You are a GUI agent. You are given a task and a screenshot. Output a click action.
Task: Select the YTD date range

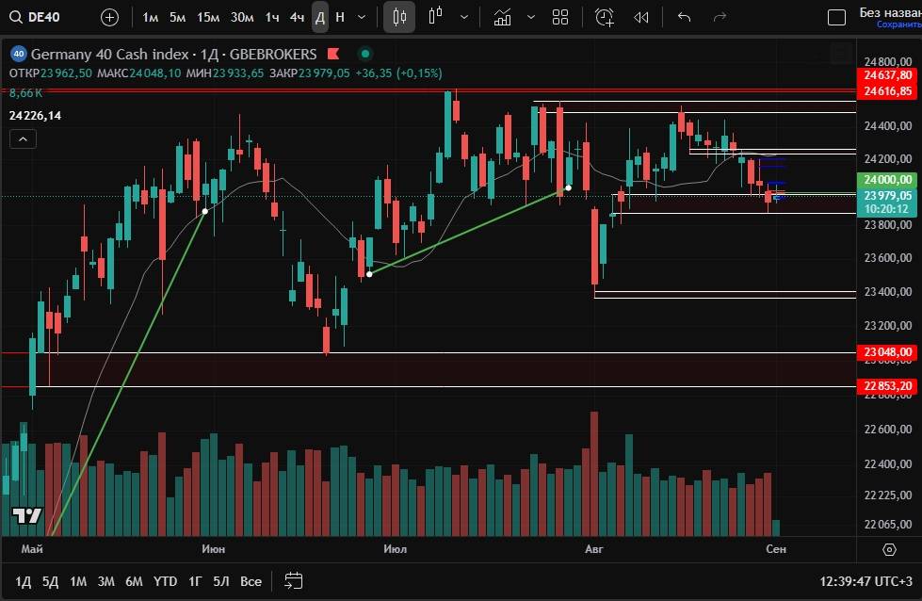(x=165, y=581)
